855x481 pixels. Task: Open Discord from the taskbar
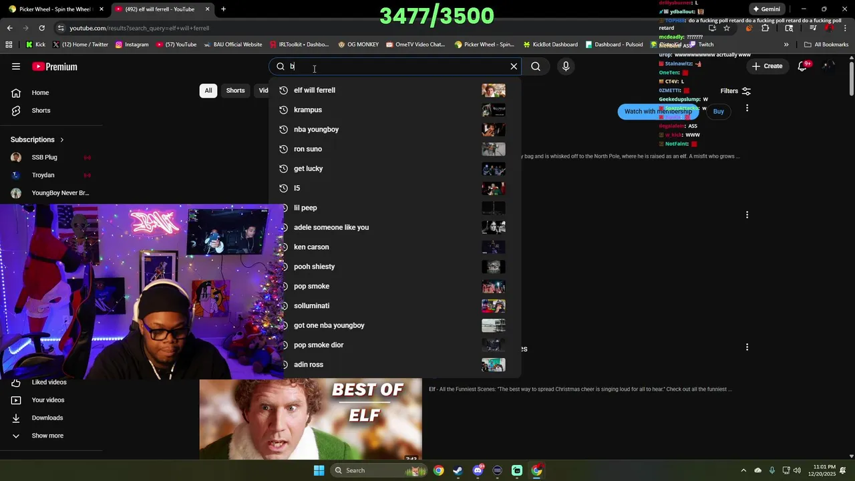coord(478,470)
